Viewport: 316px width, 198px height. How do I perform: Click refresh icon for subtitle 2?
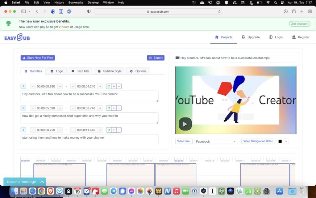109,108
